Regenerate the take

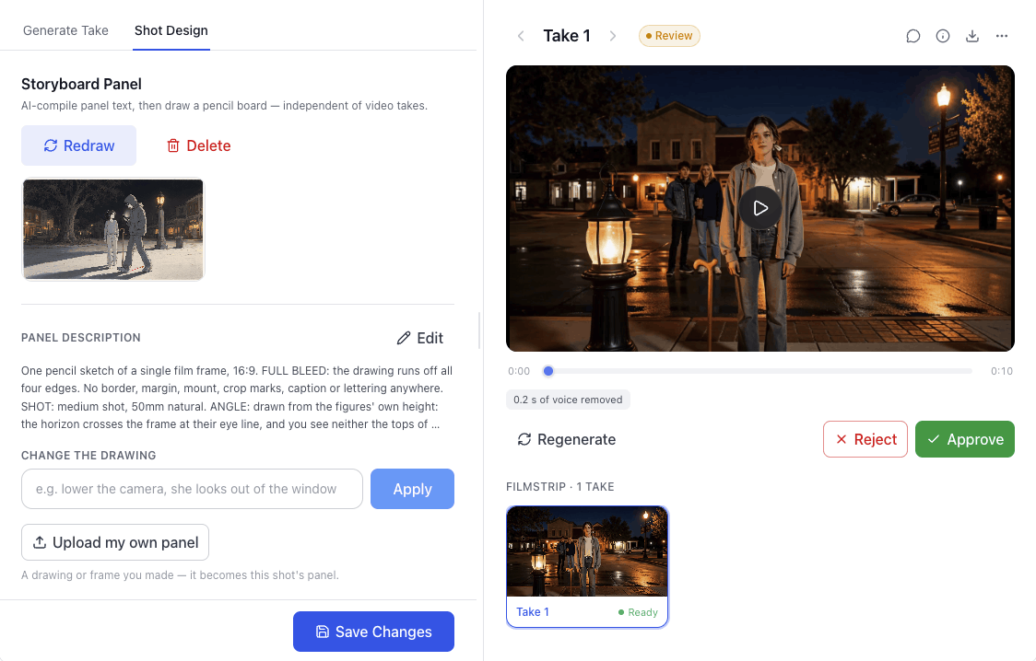[566, 439]
